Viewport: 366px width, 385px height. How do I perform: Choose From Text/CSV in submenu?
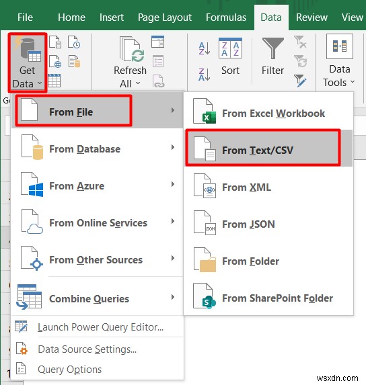[x=268, y=148]
